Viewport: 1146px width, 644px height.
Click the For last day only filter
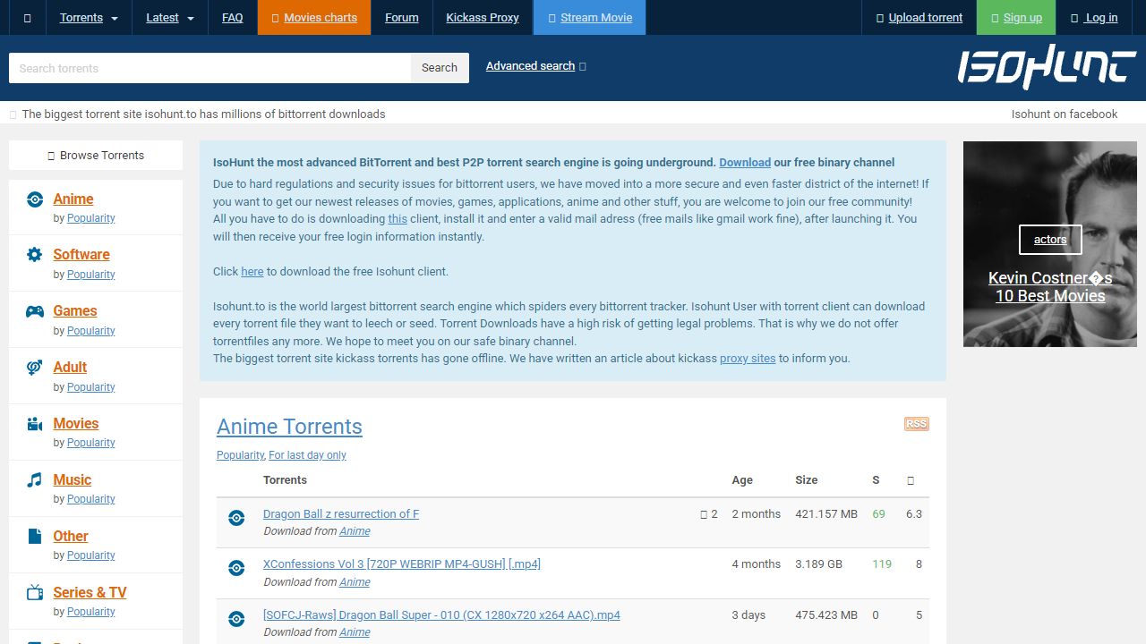[307, 455]
